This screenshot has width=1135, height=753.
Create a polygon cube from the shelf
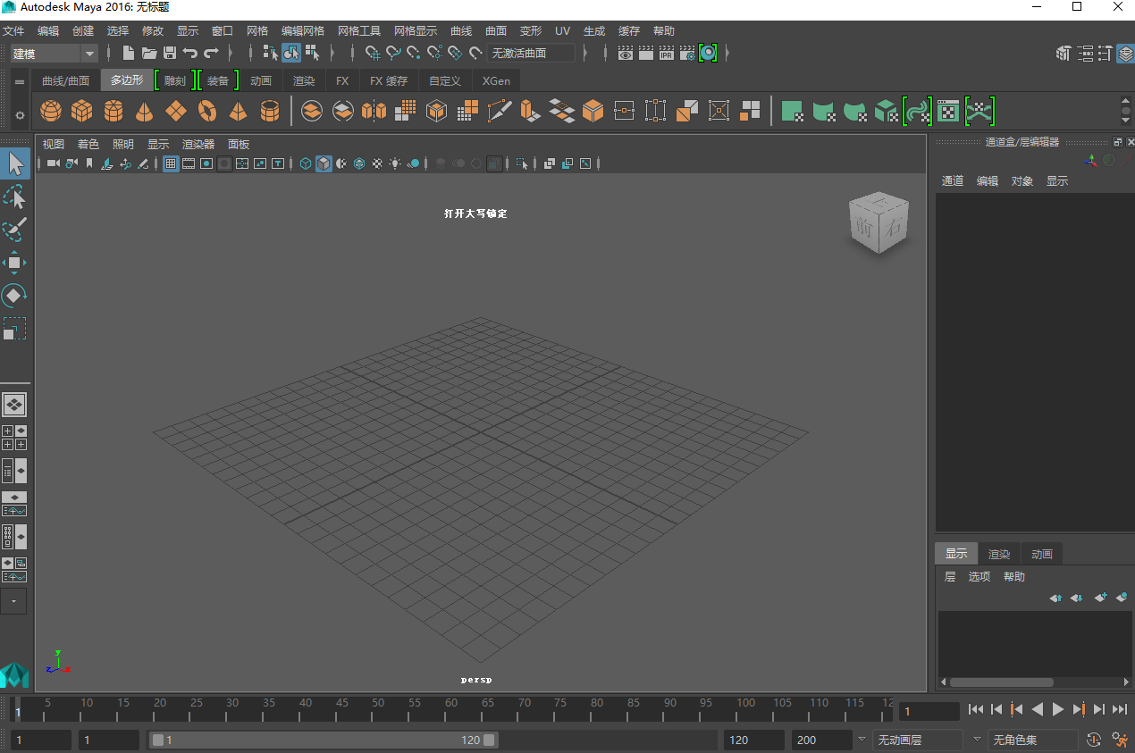pos(81,111)
